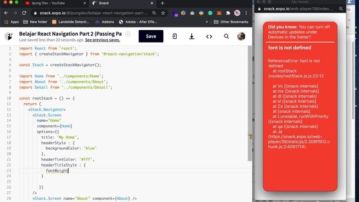This screenshot has height=202, width=359.
Task: Click line number 10 in gutter
Action: [x=9, y=98]
